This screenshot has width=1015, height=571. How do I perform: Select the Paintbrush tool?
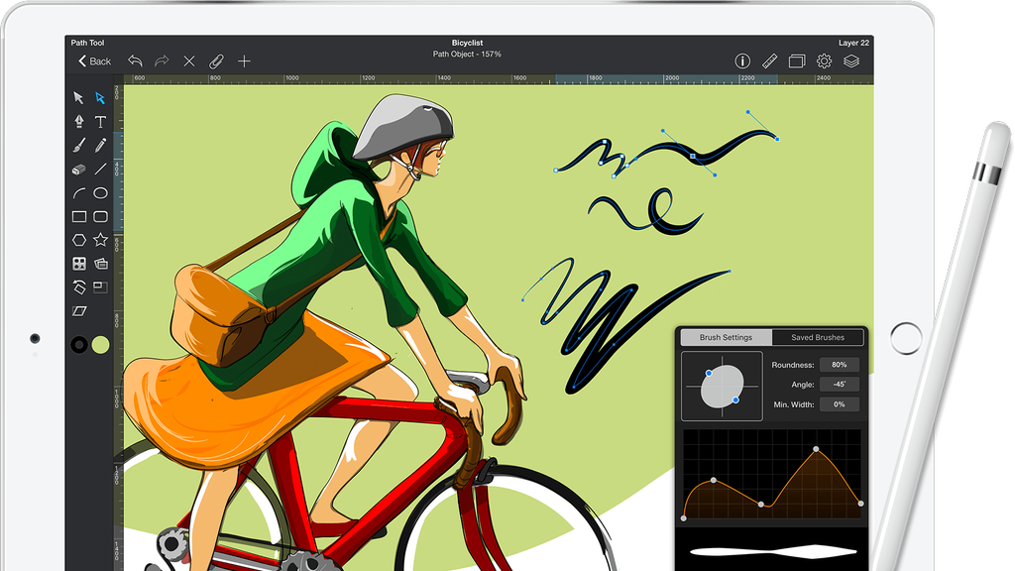[x=77, y=146]
